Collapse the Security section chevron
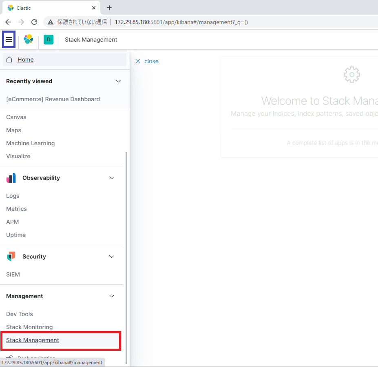The width and height of the screenshot is (378, 367). point(112,256)
